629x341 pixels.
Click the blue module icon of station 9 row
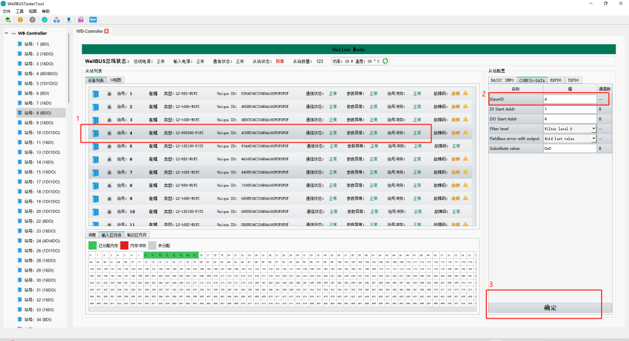(x=96, y=199)
